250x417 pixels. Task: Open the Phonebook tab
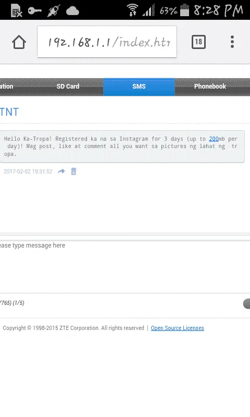pyautogui.click(x=210, y=87)
